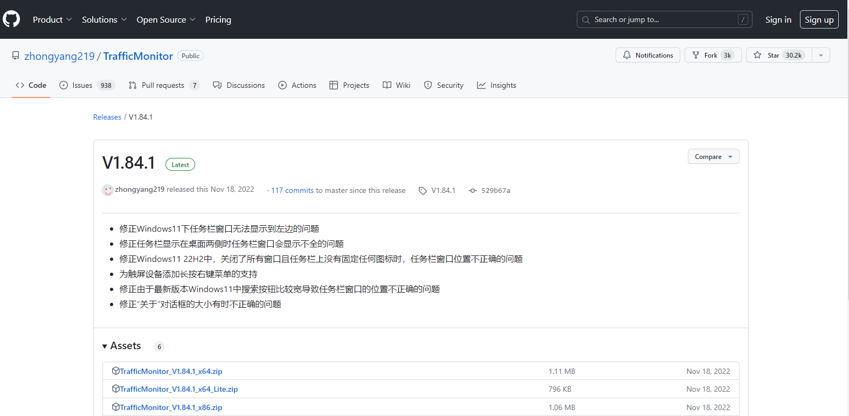
Task: Click the GitHub logo home icon
Action: (x=11, y=19)
